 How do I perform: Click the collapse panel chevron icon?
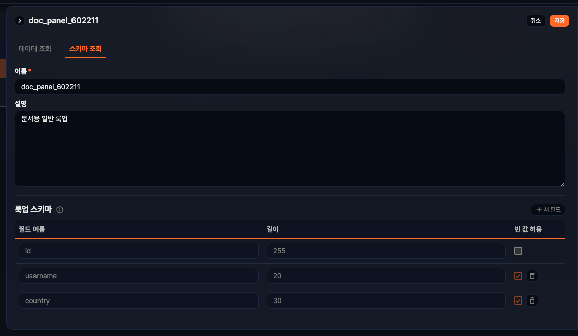tap(20, 21)
